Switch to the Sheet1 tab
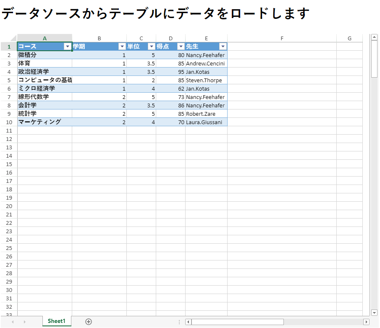This screenshot has width=380, height=328. coord(57,321)
